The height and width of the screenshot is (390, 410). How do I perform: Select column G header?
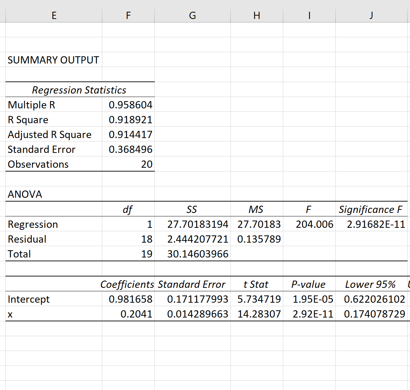[x=192, y=15]
